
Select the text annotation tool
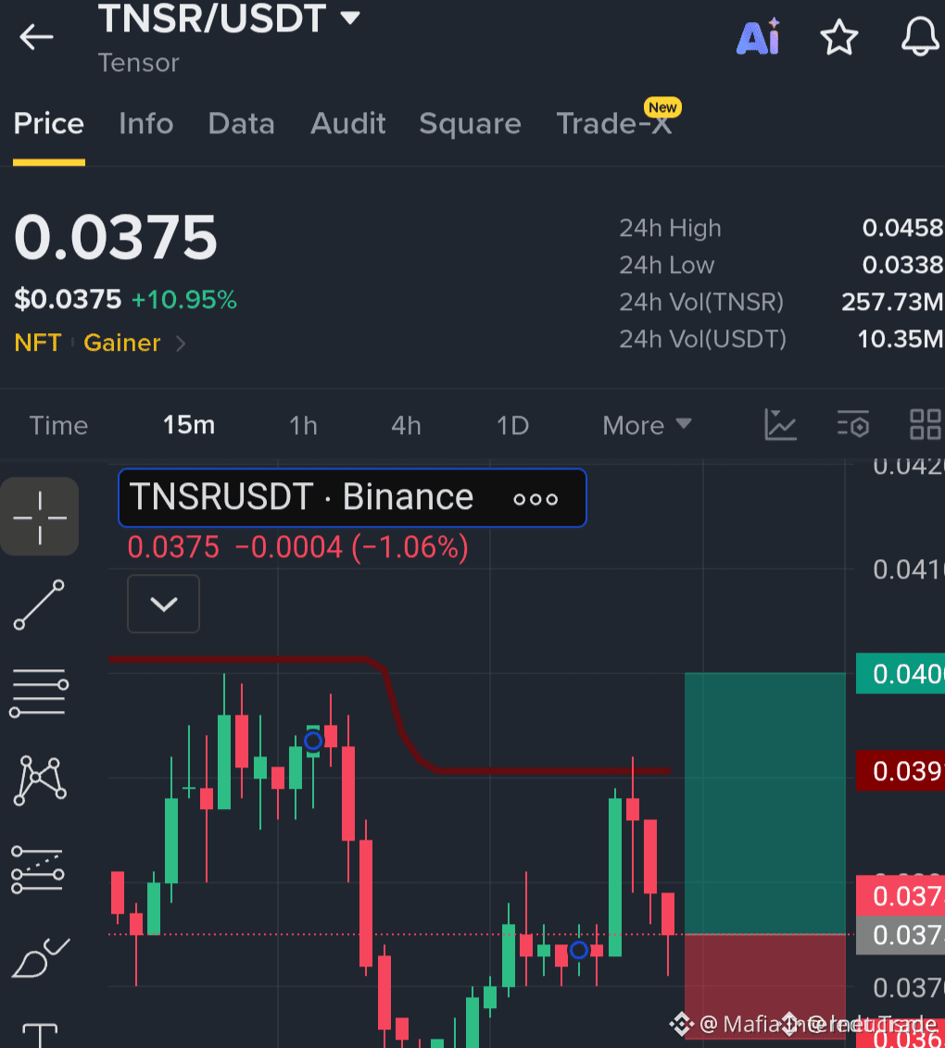coord(40,1035)
